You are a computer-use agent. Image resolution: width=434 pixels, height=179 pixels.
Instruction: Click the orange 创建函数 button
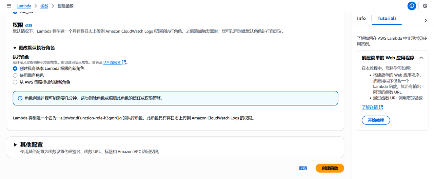[x=330, y=168]
